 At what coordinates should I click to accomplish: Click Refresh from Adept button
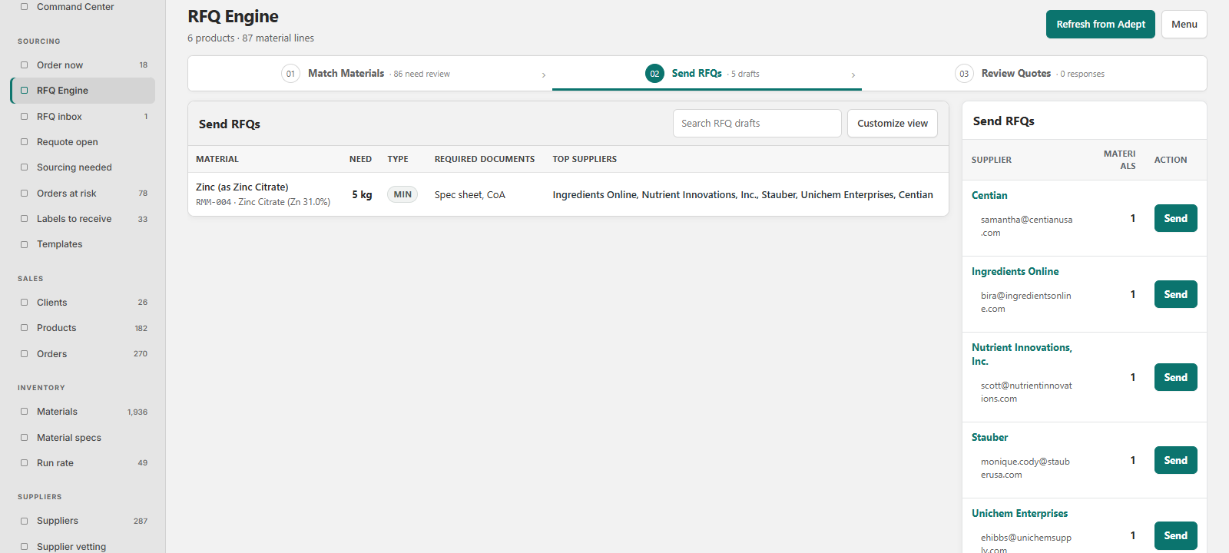tap(1101, 25)
